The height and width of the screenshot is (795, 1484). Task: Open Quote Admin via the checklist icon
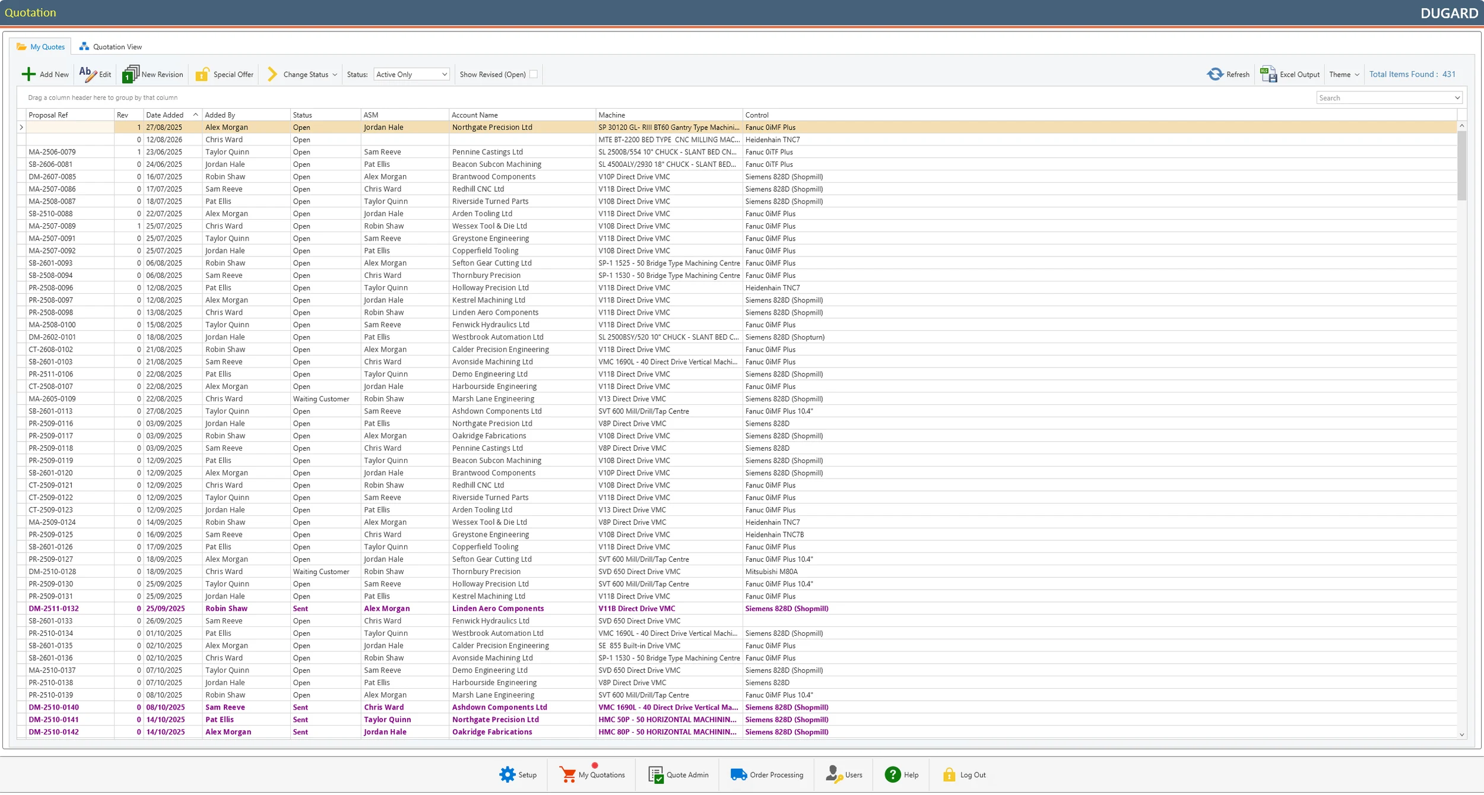(x=655, y=775)
